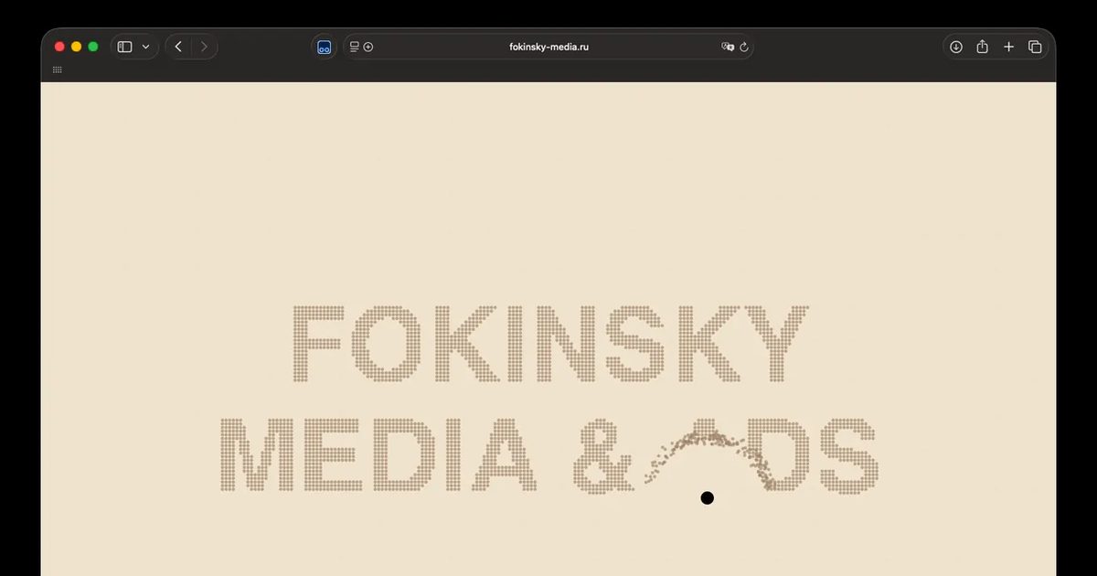
Task: Reload the current page
Action: 744,47
